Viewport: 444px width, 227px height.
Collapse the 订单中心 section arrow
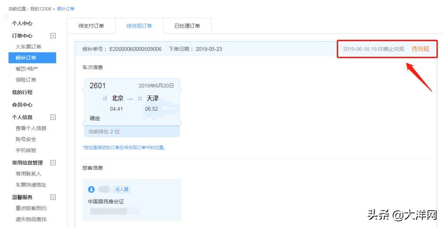pos(53,36)
